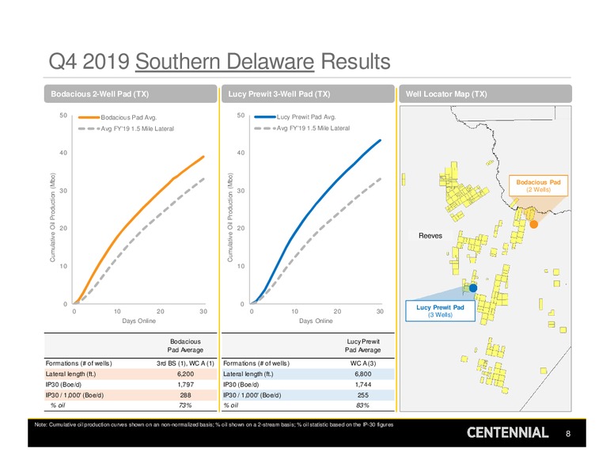Click the gray dashed legend in the Lucy Prewit chart
The height and width of the screenshot is (475, 614).
click(265, 128)
